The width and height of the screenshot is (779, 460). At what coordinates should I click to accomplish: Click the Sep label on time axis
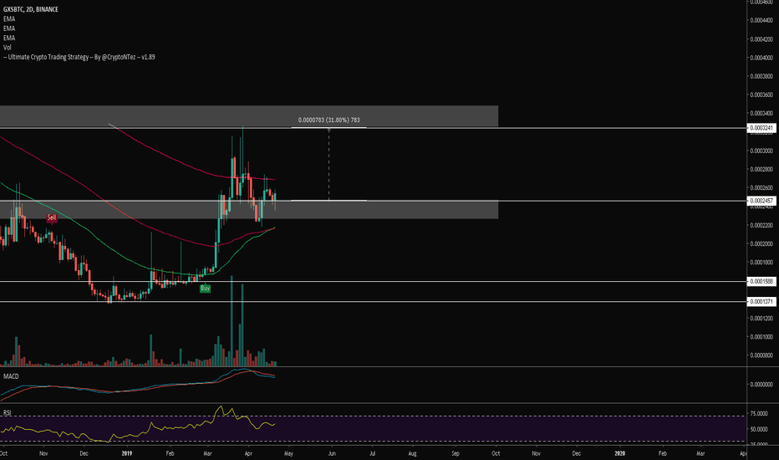(456, 453)
